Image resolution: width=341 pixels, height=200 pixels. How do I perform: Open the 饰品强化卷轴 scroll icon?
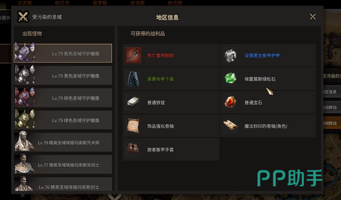tap(133, 126)
